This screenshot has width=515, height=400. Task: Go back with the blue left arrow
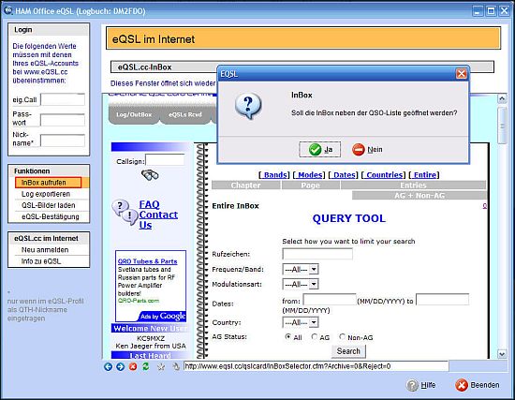[x=108, y=366]
